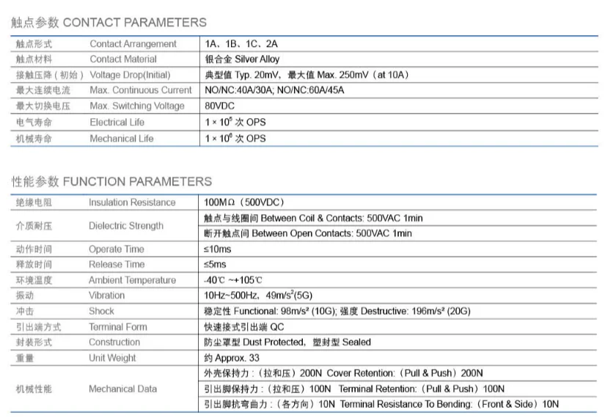Click the 'Shock' label
This screenshot has width=605, height=418.
click(x=101, y=311)
